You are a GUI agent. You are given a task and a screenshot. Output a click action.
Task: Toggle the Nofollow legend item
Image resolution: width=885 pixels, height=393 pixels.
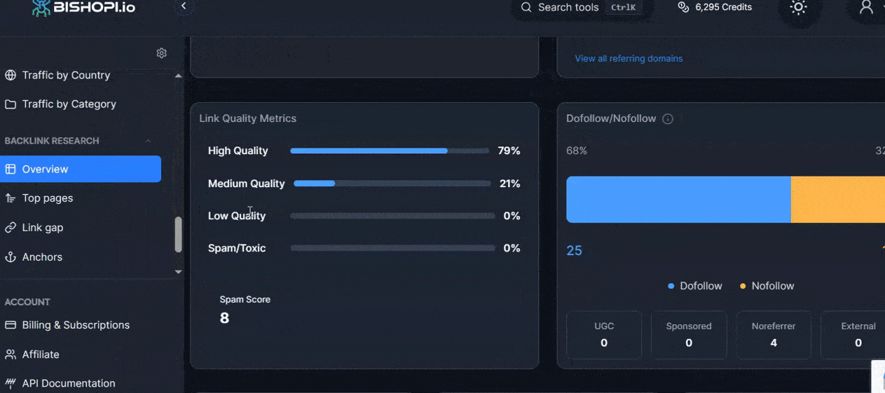click(767, 286)
